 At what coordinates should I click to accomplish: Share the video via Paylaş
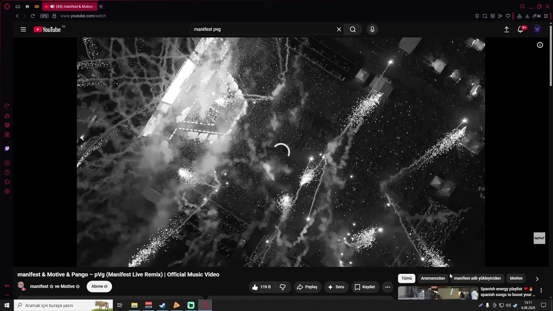[x=307, y=287]
